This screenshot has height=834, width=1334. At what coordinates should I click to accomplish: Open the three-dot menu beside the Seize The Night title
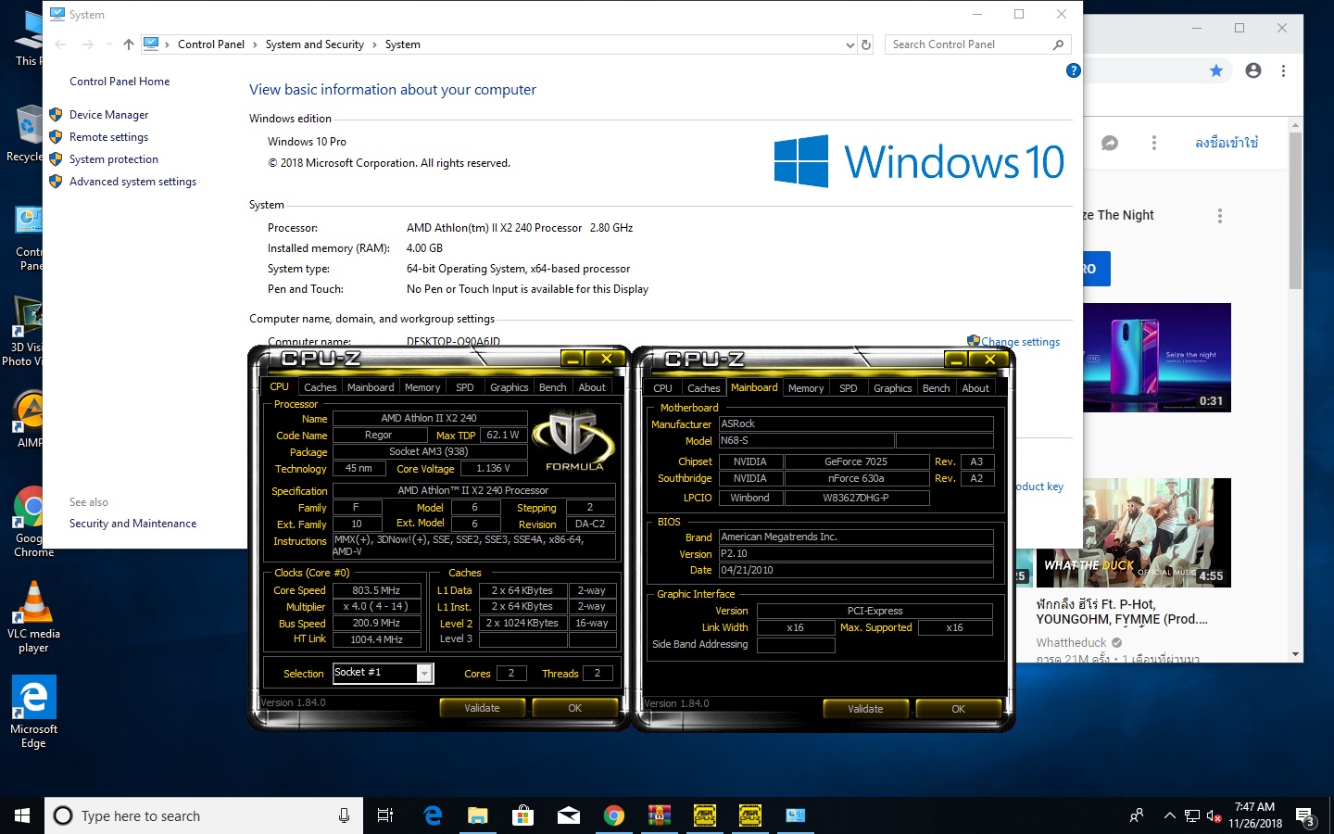[x=1220, y=216]
